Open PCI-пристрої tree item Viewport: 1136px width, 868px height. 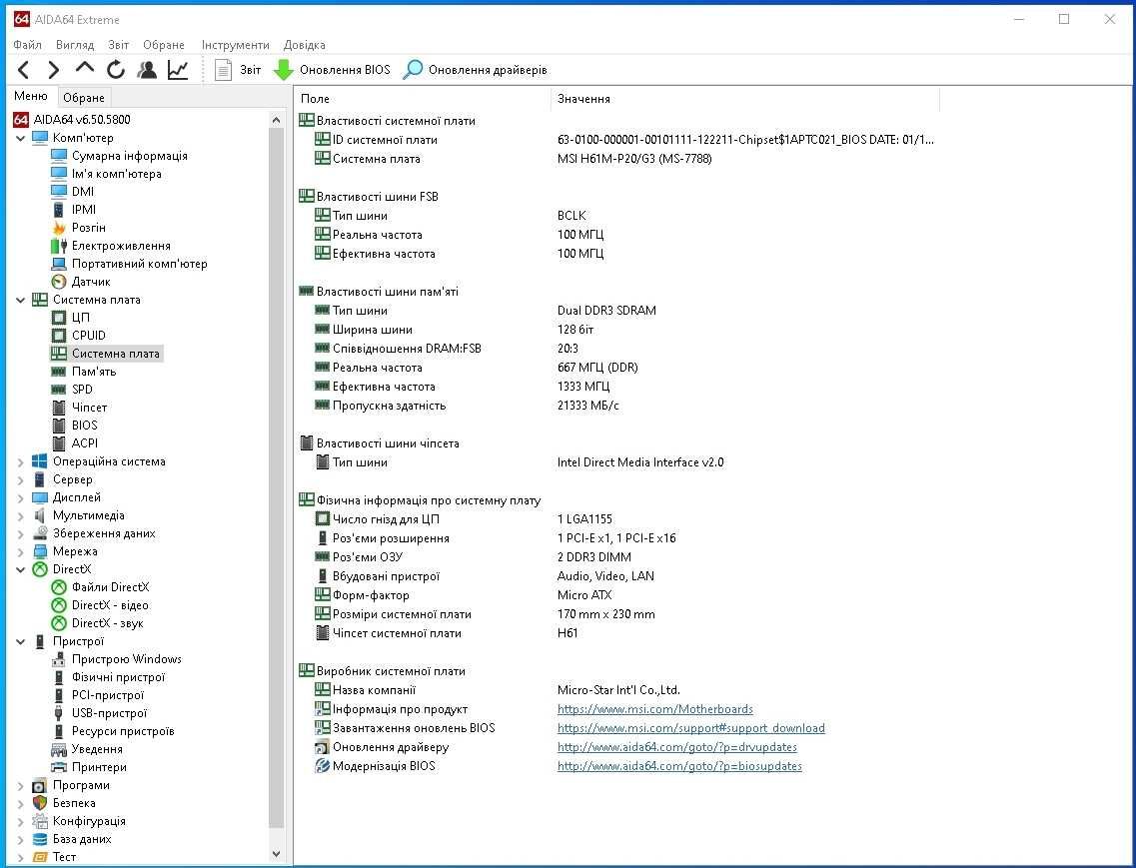pyautogui.click(x=98, y=695)
